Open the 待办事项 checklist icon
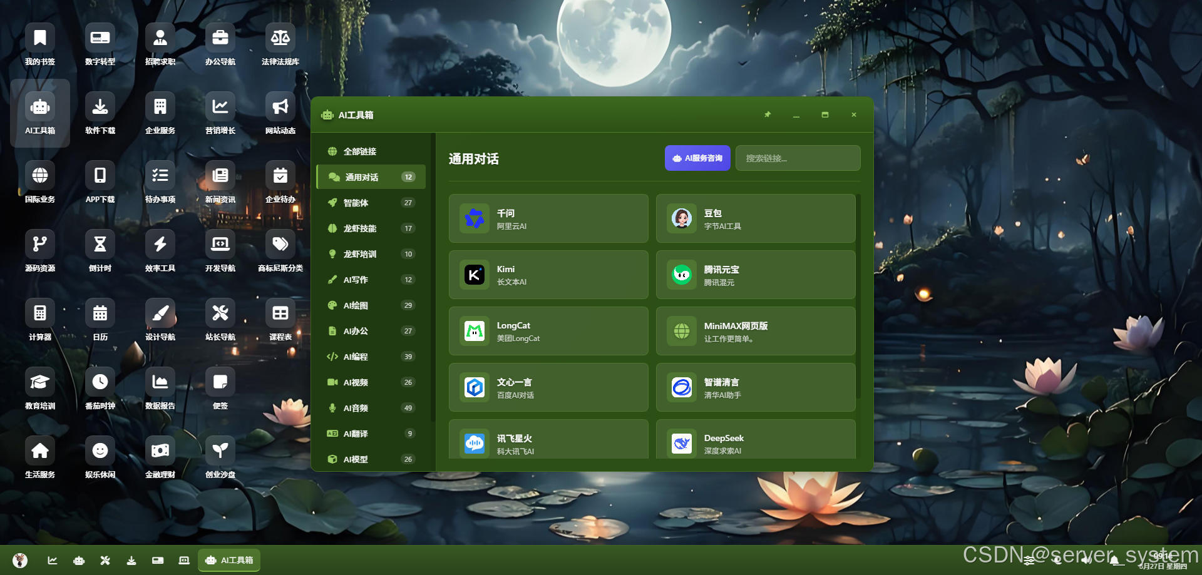The height and width of the screenshot is (575, 1202). click(160, 182)
